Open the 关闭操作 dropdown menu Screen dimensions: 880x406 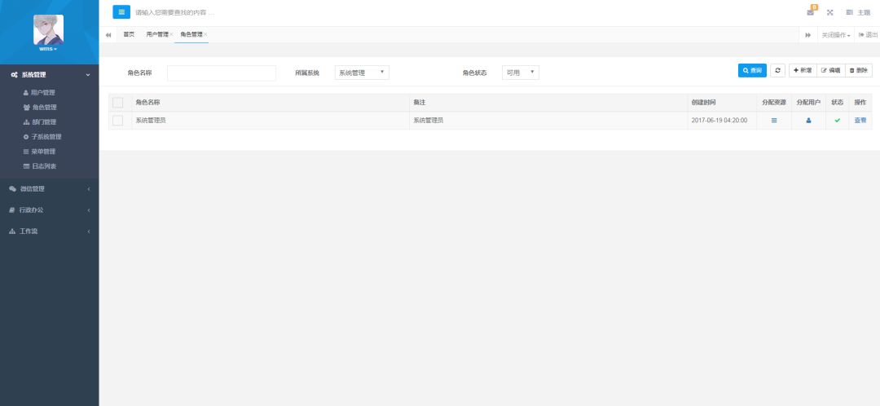coord(836,35)
